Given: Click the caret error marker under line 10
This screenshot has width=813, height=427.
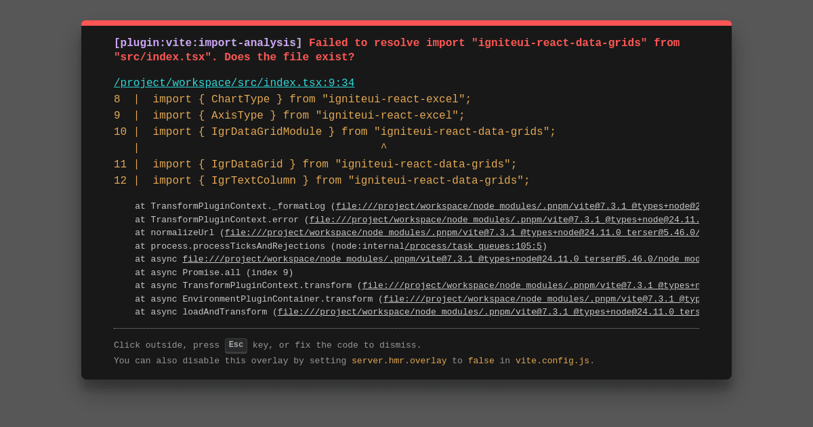Looking at the screenshot, I should (383, 148).
